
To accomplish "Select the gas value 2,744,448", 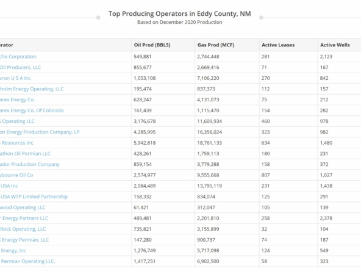I will coord(208,56).
